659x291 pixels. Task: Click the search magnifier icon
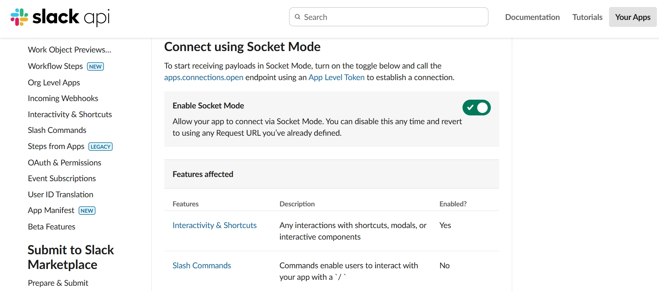298,17
